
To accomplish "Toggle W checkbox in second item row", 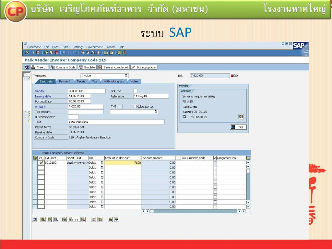I will (215, 168).
